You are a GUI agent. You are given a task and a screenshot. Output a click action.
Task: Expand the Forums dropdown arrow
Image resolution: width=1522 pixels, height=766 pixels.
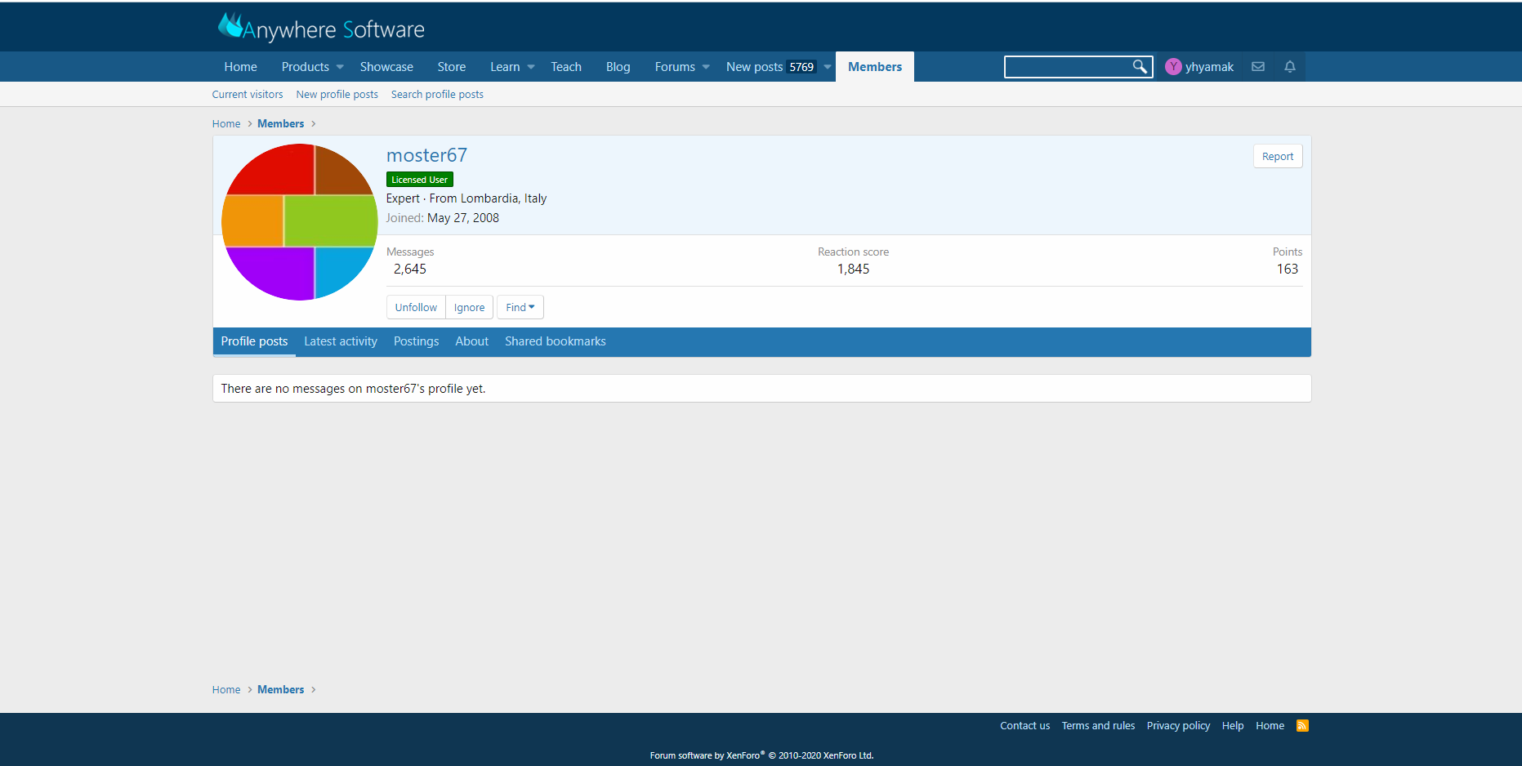pyautogui.click(x=706, y=67)
